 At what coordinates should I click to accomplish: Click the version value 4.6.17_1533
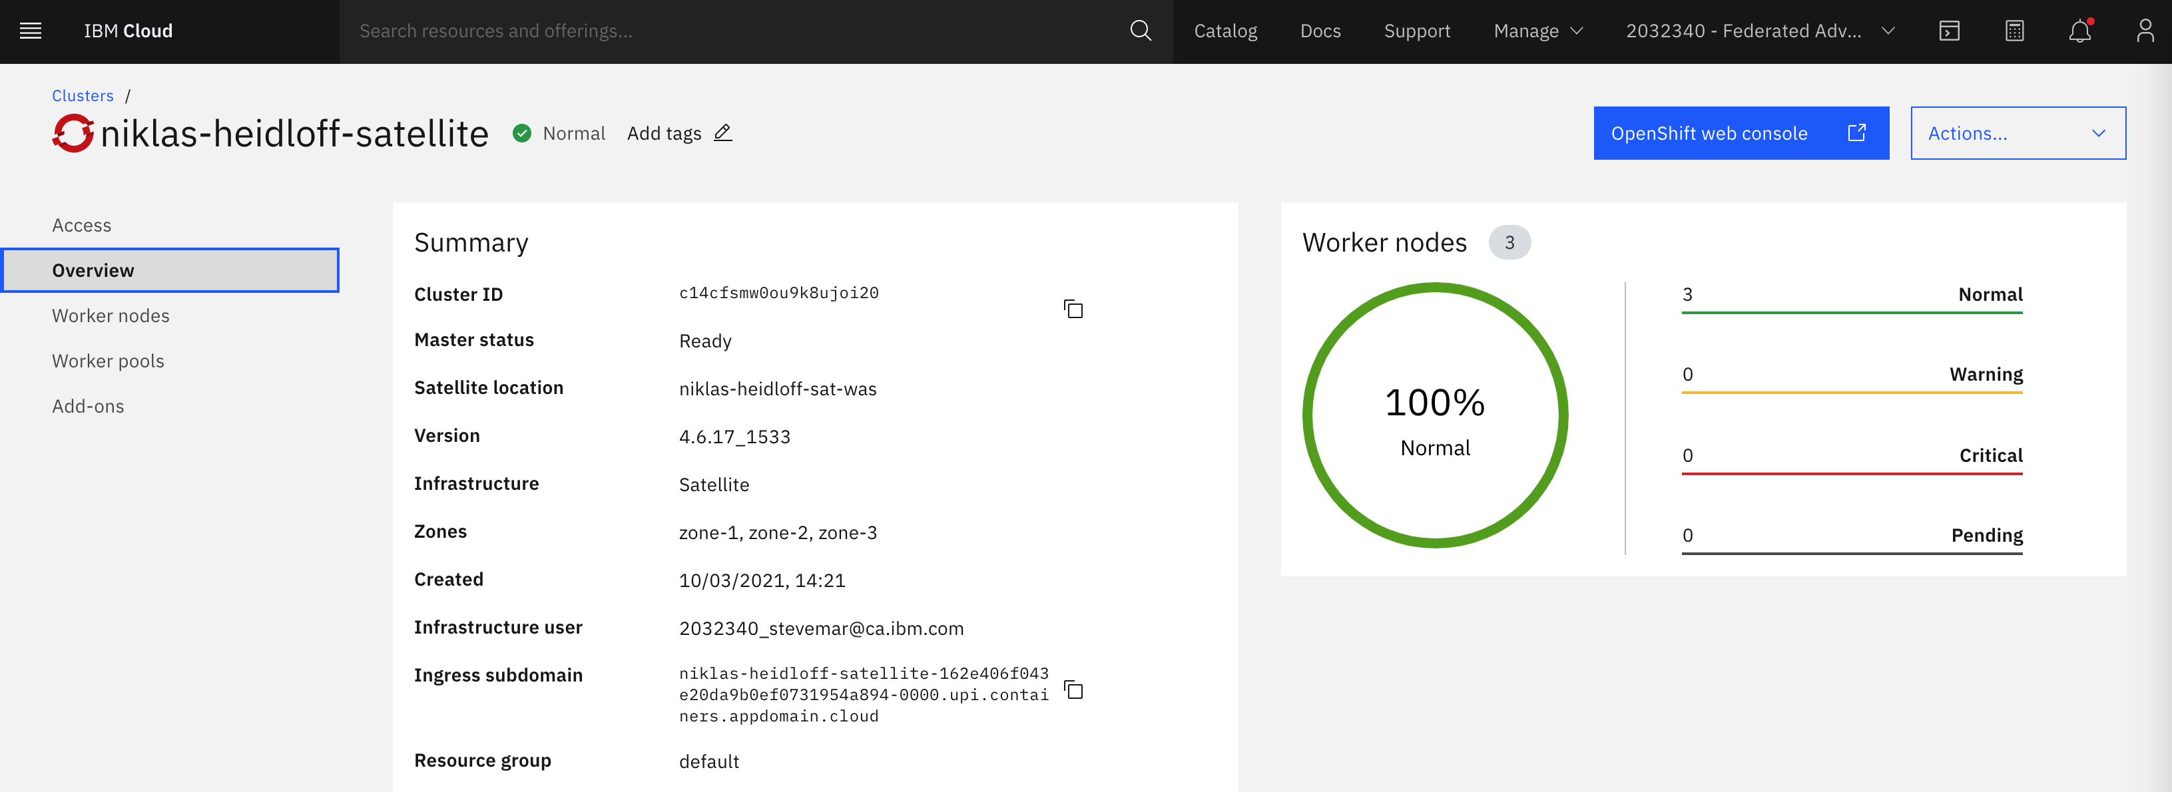pyautogui.click(x=734, y=437)
